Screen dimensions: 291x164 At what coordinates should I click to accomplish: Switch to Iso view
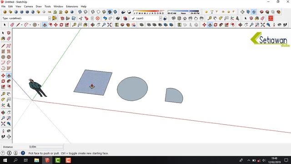point(174,18)
